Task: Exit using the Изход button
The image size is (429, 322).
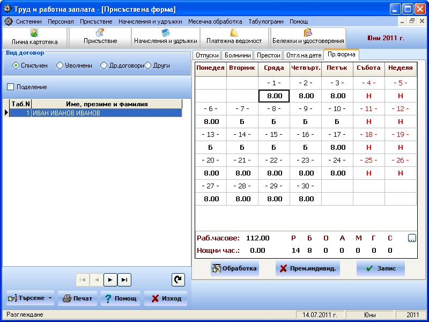Action: click(166, 298)
